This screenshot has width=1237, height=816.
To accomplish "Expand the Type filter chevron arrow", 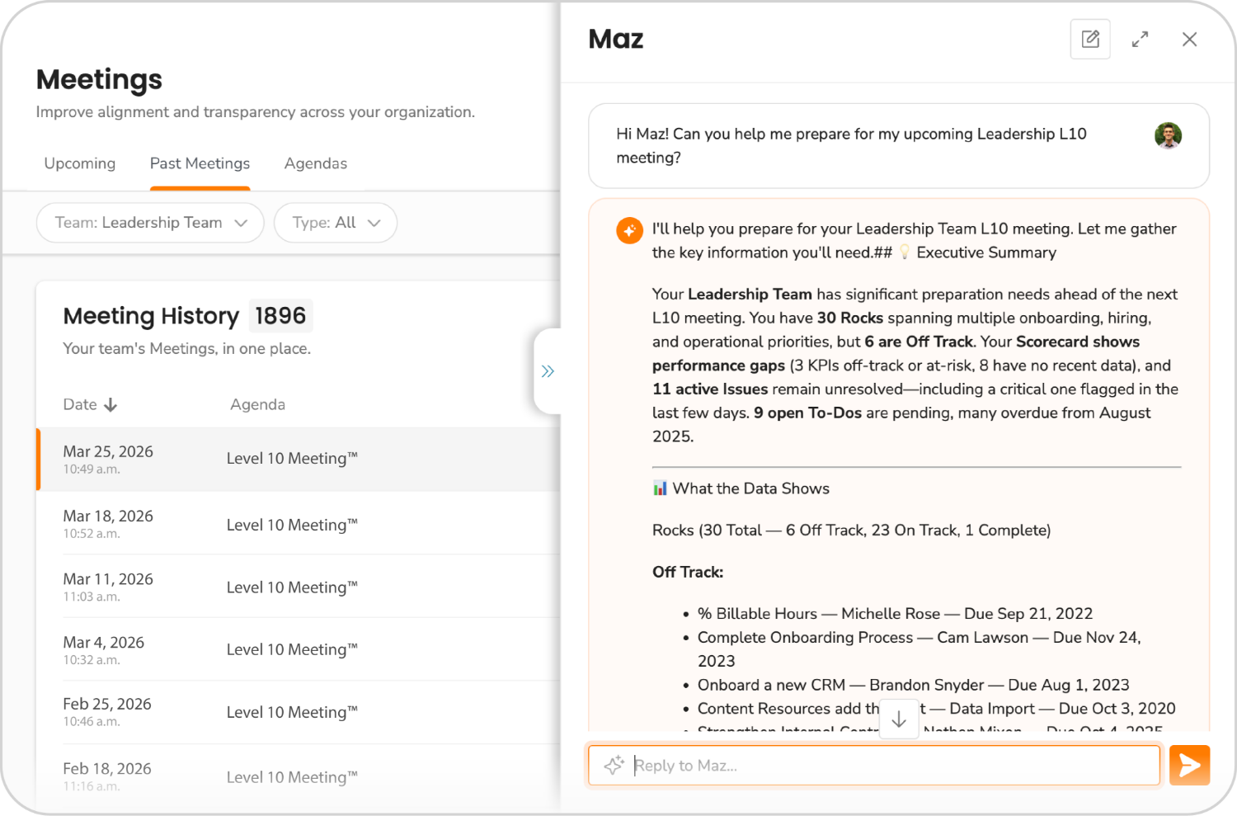I will [x=375, y=223].
